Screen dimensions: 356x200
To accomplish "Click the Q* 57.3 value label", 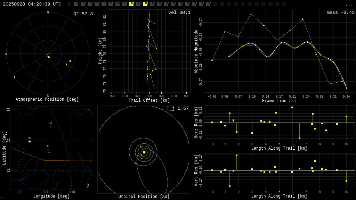I will 83,14.
